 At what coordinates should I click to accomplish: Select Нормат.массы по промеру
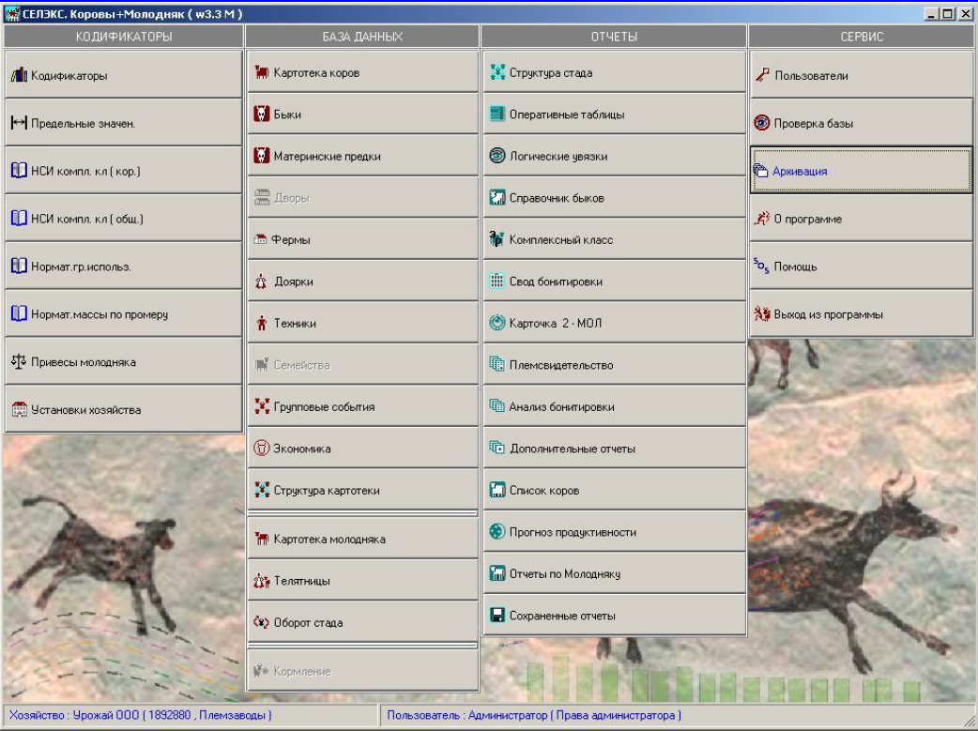tap(124, 313)
